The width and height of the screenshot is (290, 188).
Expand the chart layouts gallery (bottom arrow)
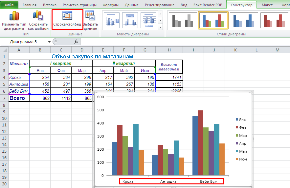[161, 27]
